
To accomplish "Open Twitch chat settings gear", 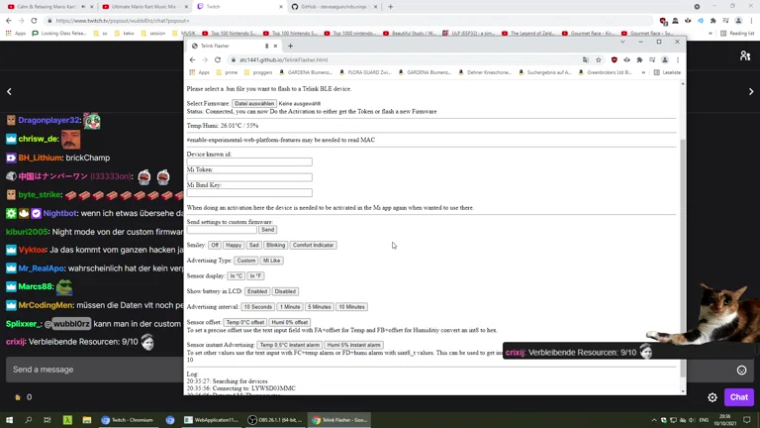I will 712,397.
